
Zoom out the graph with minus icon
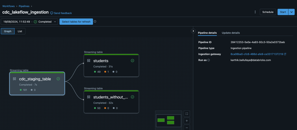point(187,127)
